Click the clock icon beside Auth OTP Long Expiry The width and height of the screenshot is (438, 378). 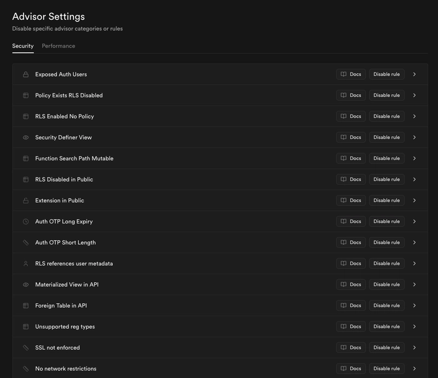26,222
